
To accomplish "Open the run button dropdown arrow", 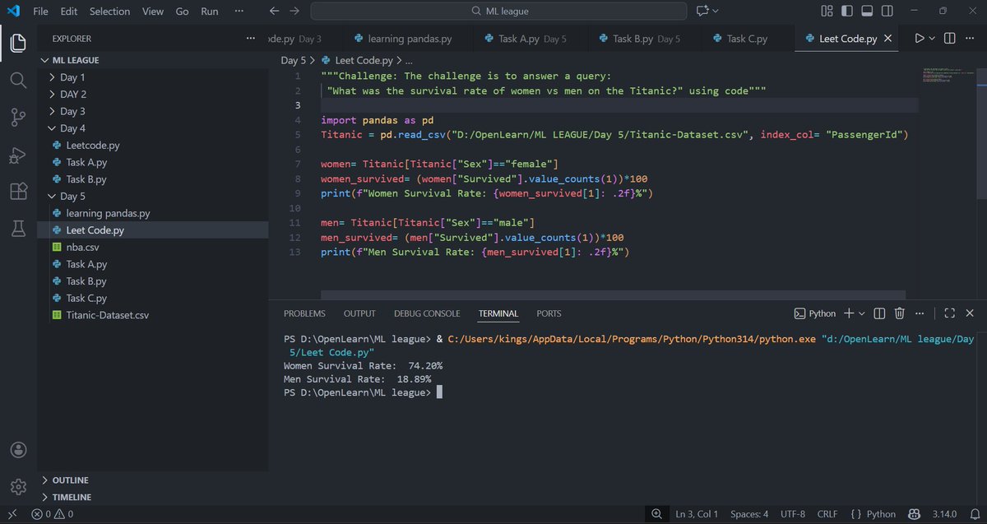I will click(x=933, y=39).
